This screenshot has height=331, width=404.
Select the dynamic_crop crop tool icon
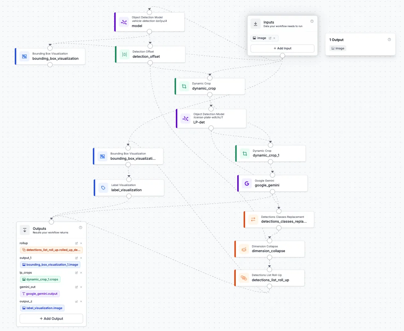coord(184,86)
